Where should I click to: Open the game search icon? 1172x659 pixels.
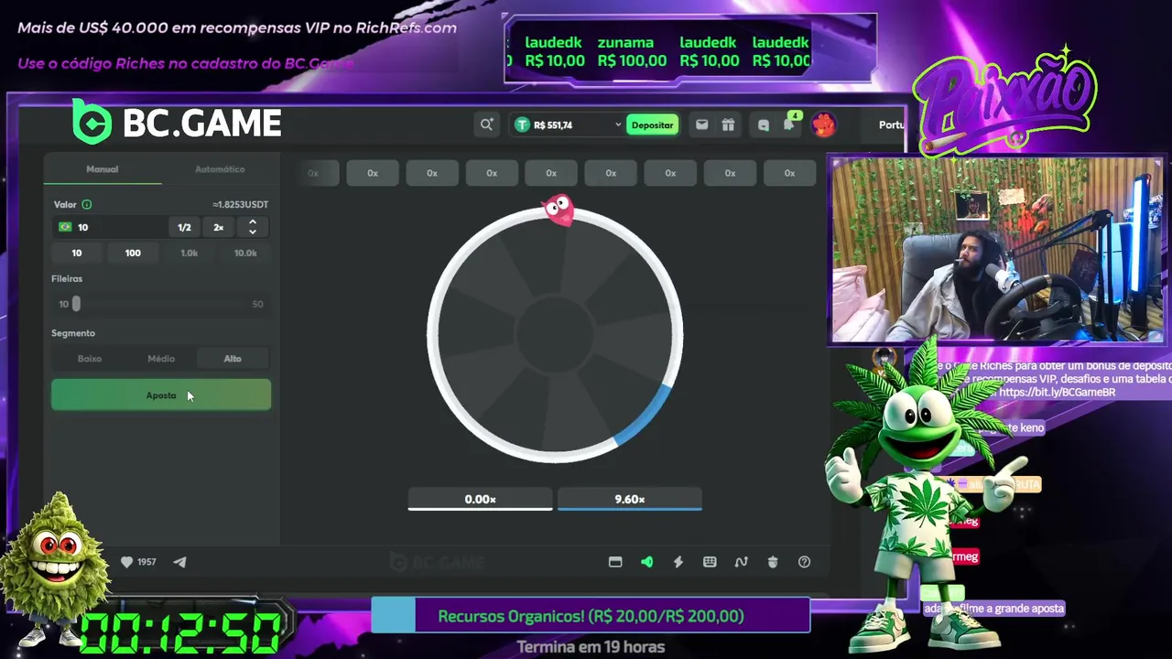pyautogui.click(x=486, y=124)
